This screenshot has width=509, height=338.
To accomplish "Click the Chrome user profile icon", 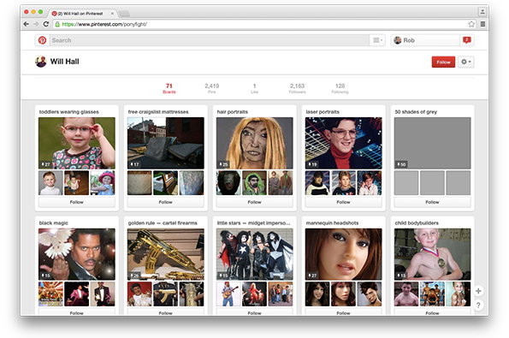I will click(x=482, y=12).
